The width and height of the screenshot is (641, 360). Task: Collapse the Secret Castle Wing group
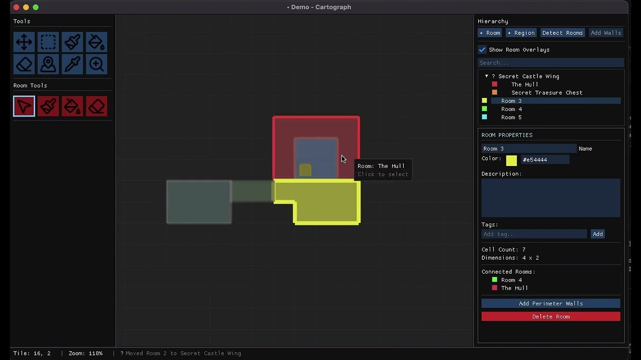485,76
